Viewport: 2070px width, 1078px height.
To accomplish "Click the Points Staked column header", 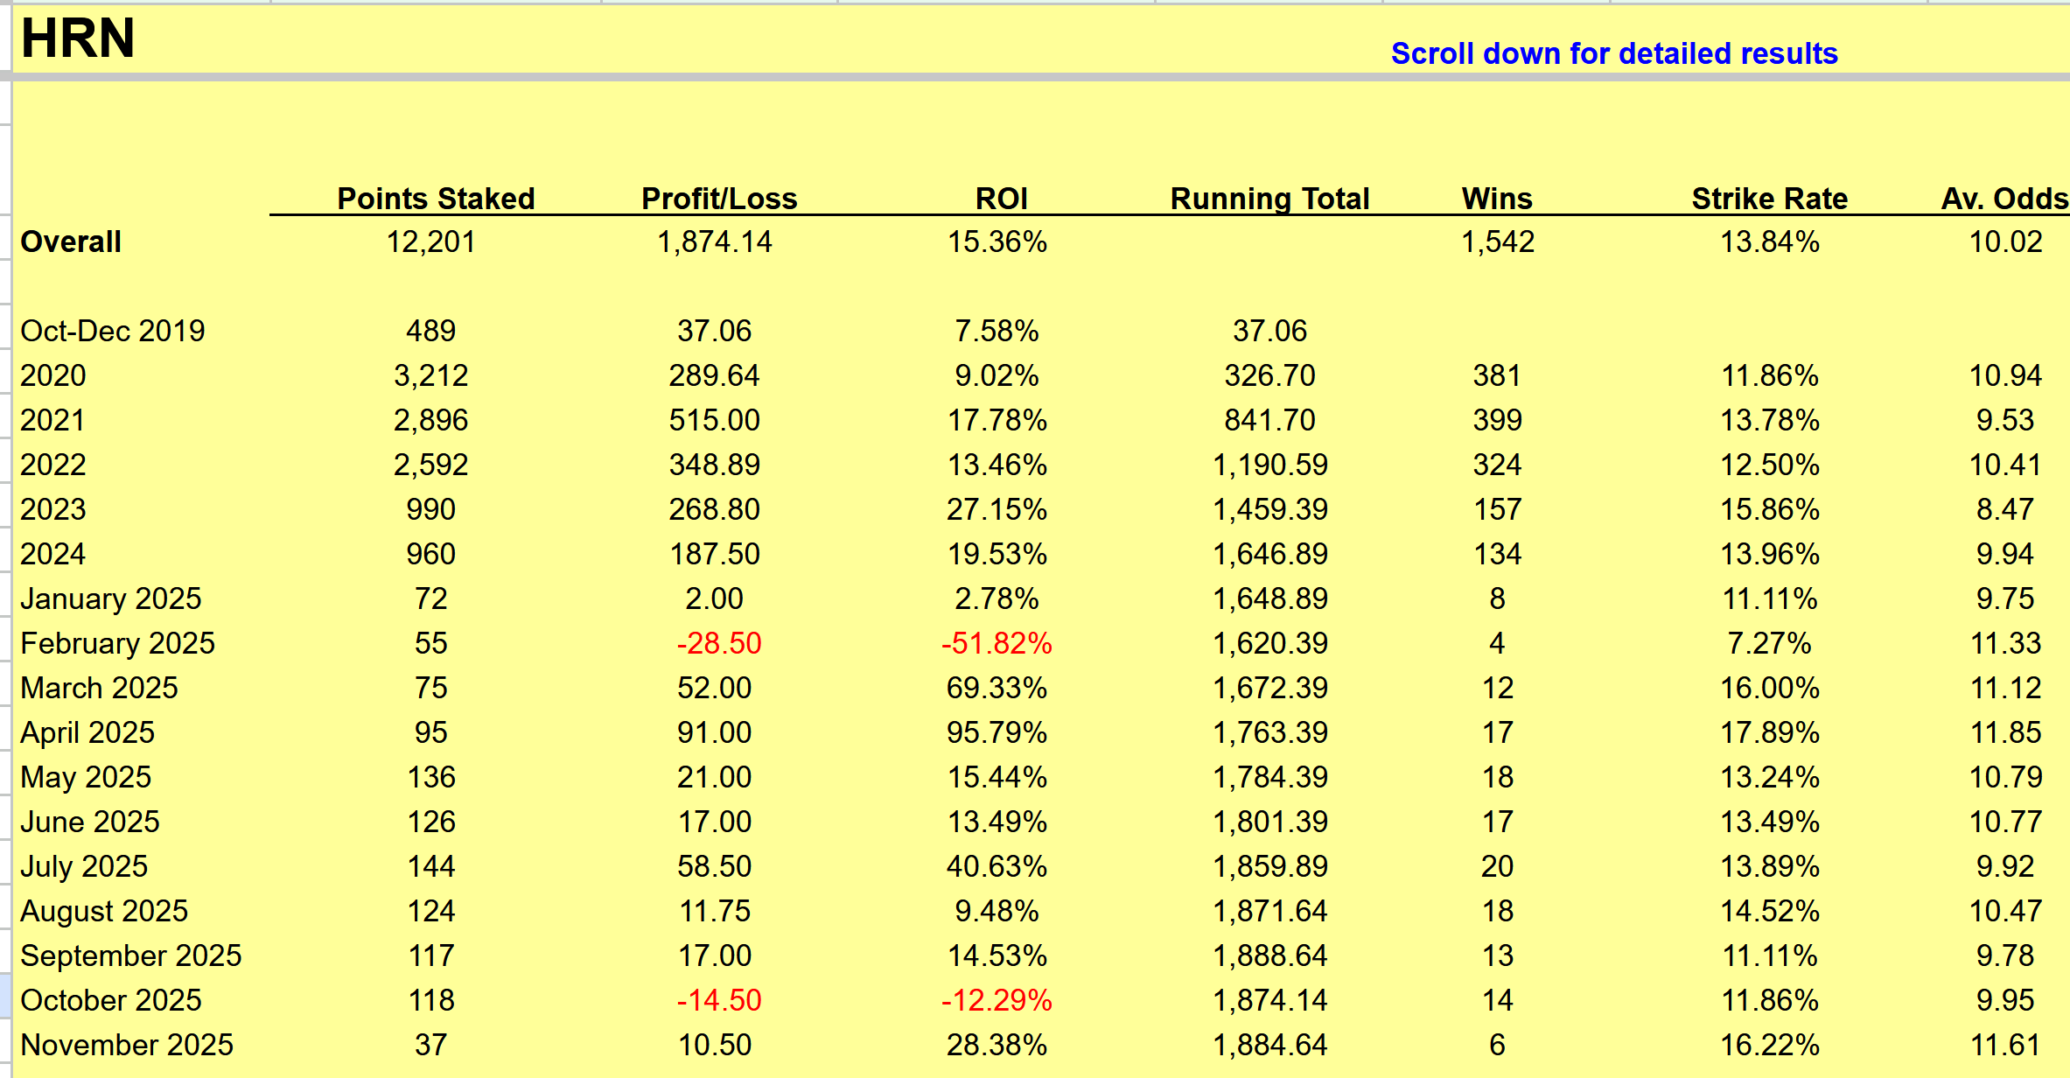I will (436, 199).
